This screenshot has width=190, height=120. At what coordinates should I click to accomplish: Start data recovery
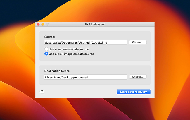tap(133, 92)
